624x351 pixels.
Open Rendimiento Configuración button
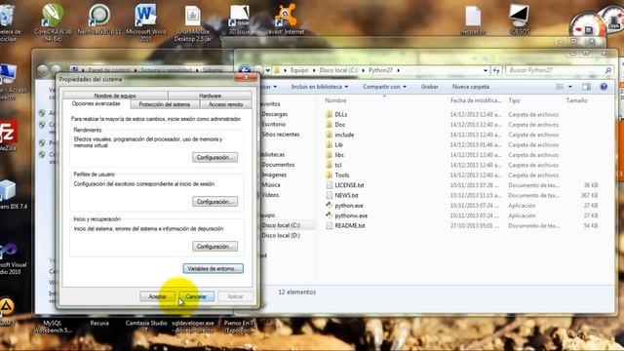click(214, 158)
